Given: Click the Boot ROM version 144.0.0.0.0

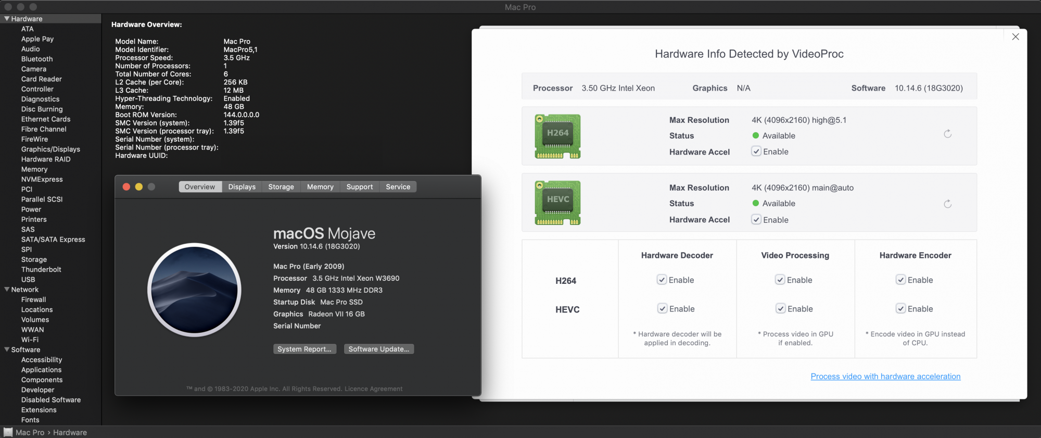Looking at the screenshot, I should point(242,115).
